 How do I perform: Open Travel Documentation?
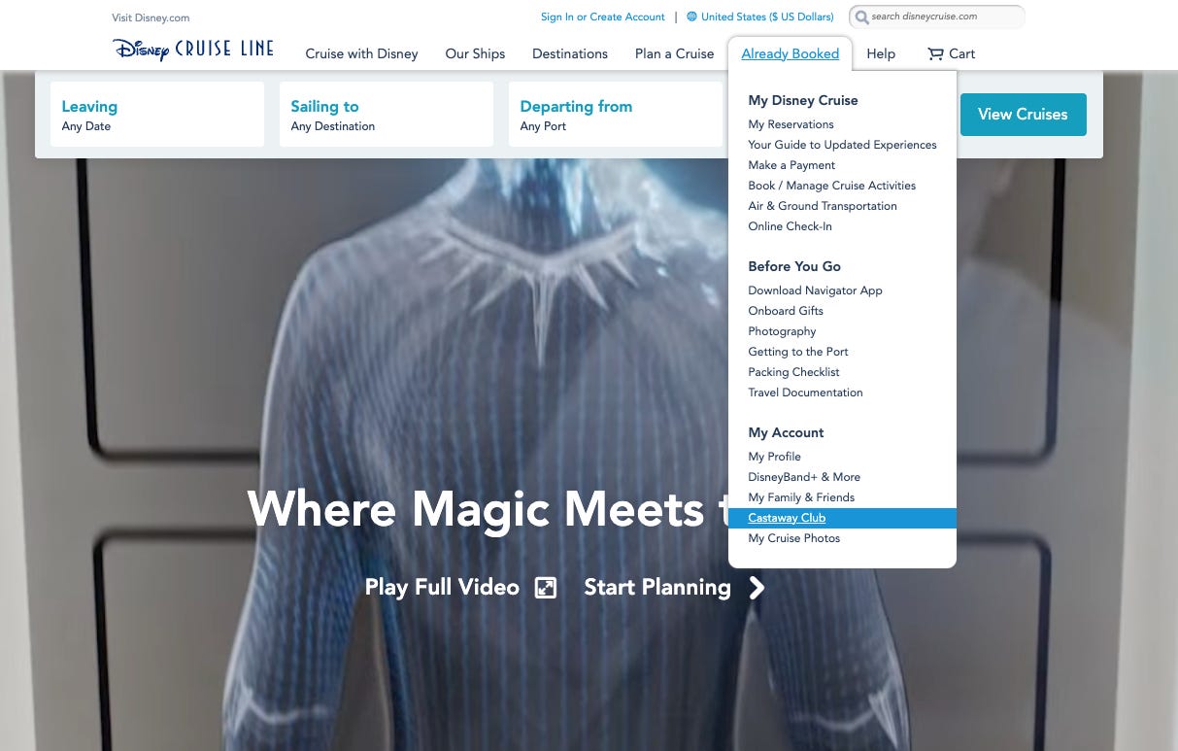coord(805,393)
